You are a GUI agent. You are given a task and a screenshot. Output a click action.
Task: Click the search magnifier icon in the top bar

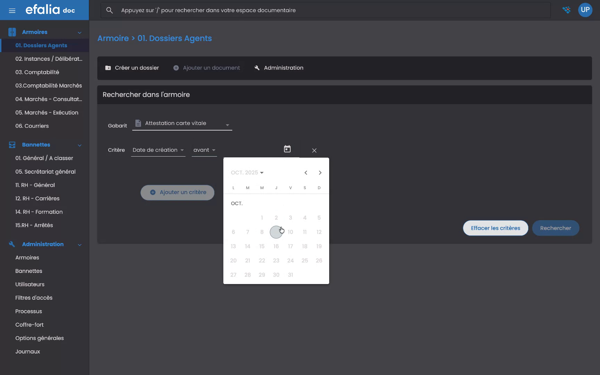coord(109,10)
